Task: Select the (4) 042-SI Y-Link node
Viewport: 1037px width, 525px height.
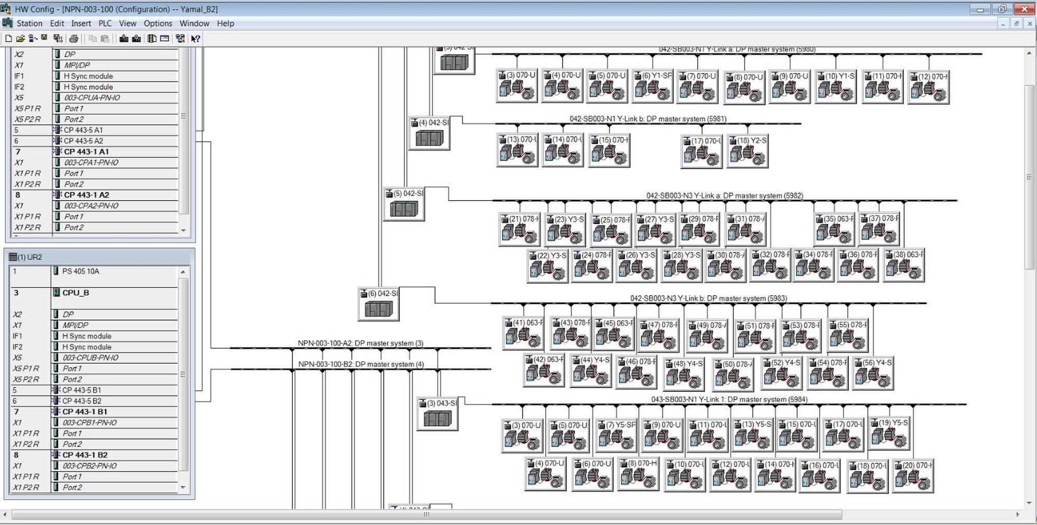Action: pyautogui.click(x=429, y=134)
